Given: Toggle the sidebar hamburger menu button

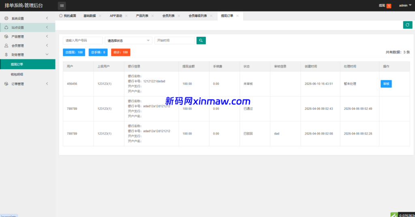Looking at the screenshot, I should click(x=62, y=6).
